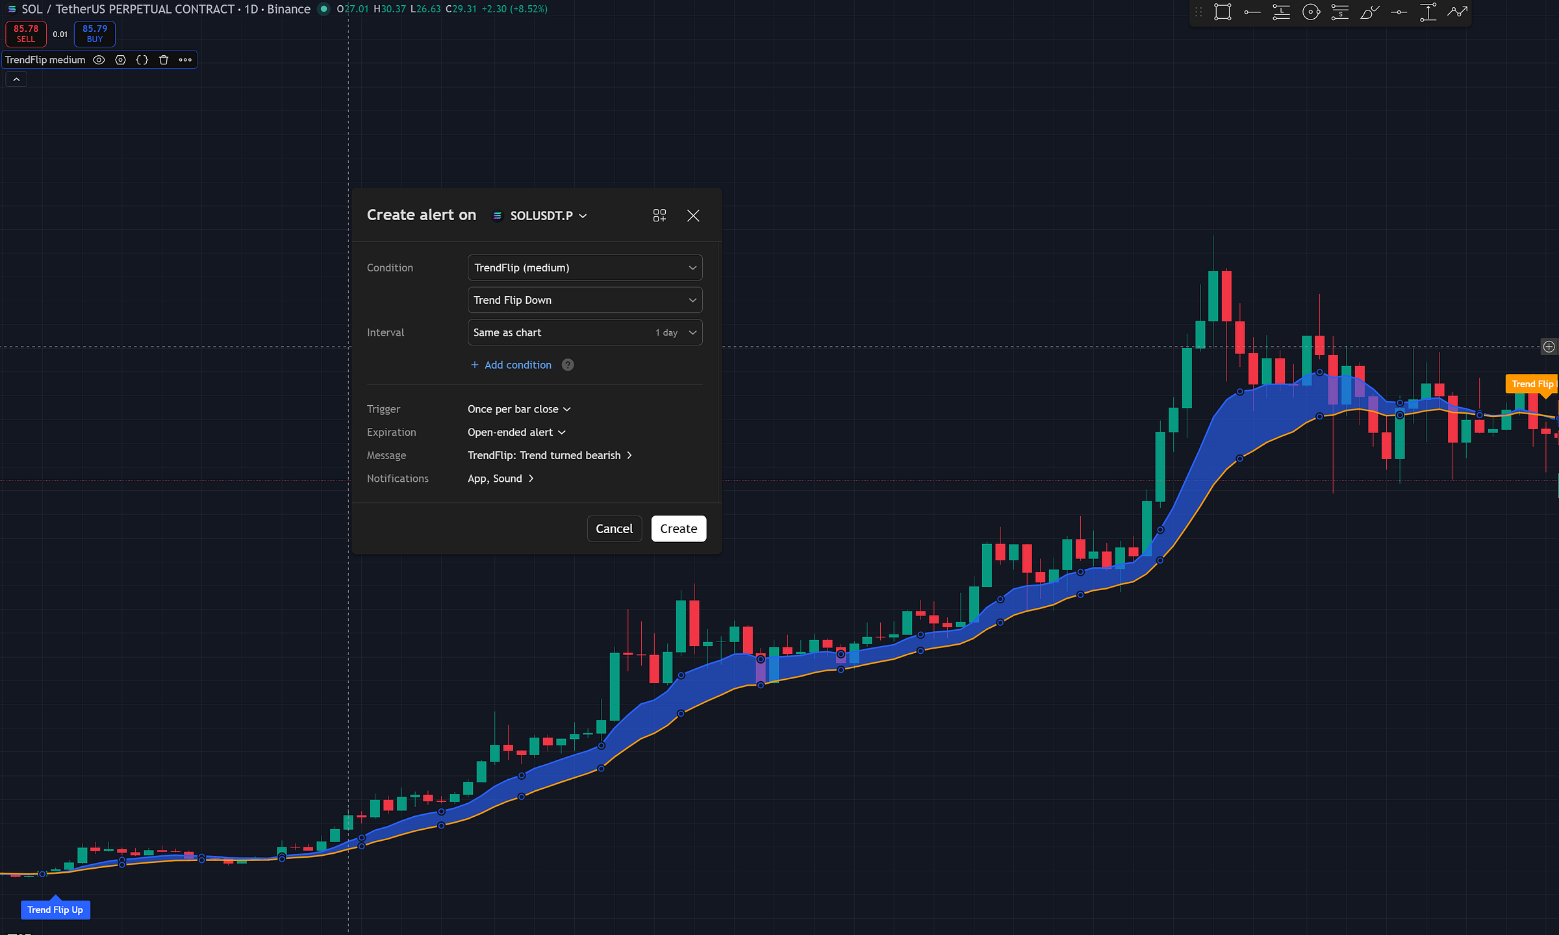Viewport: 1559px width, 935px height.
Task: Click the help icon beside Add condition
Action: [x=568, y=365]
